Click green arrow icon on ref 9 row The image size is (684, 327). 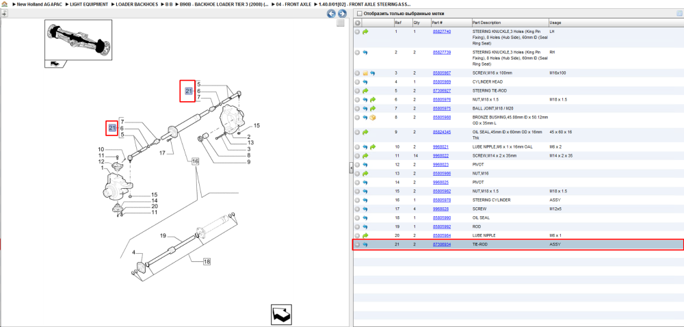click(365, 131)
